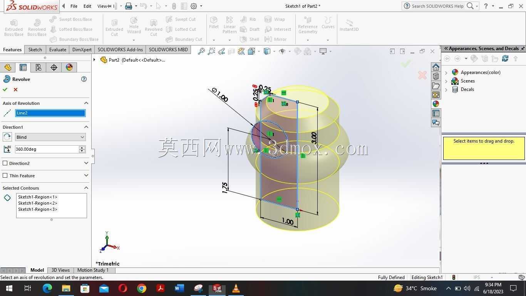
Task: Click the Search SOLIDWORKS Help box
Action: pos(437,6)
